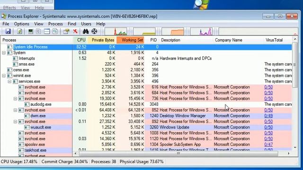Open the Process menu
The height and width of the screenshot is (170, 303).
pyautogui.click(x=55, y=24)
